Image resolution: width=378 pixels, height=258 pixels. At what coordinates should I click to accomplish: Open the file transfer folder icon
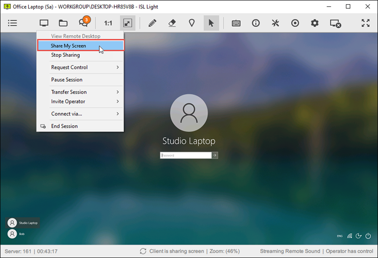click(x=63, y=23)
